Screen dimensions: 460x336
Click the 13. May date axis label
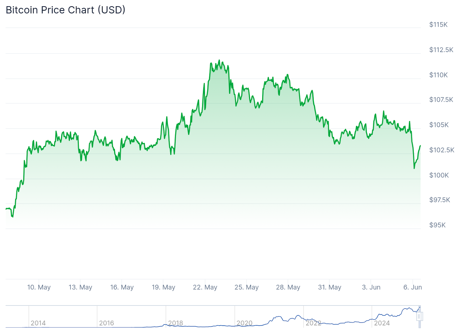pos(80,287)
